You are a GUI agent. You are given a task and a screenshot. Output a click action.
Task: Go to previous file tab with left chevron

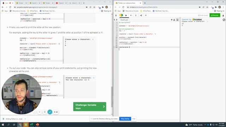tap(114, 20)
